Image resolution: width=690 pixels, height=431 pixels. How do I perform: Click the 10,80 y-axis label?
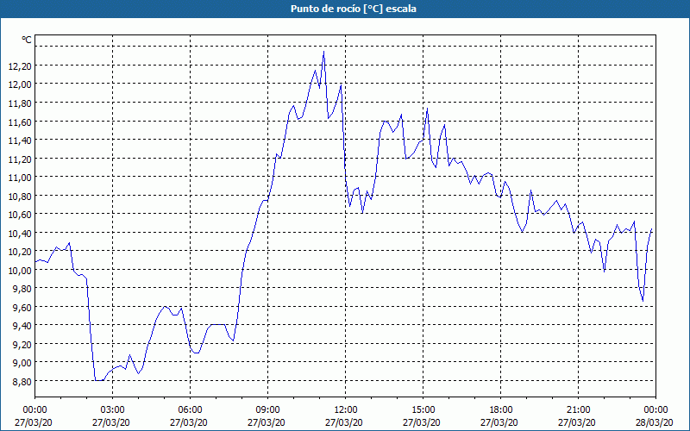[x=20, y=197]
